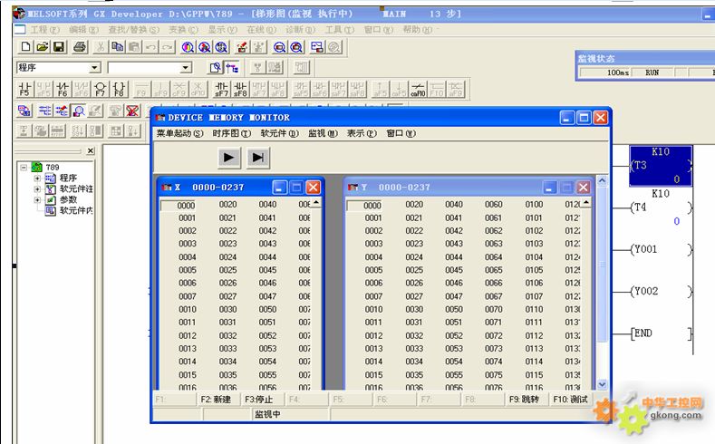Expand the 程序 tree node

37,179
